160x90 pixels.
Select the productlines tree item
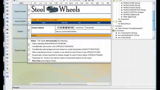pyautogui.click(x=125, y=19)
